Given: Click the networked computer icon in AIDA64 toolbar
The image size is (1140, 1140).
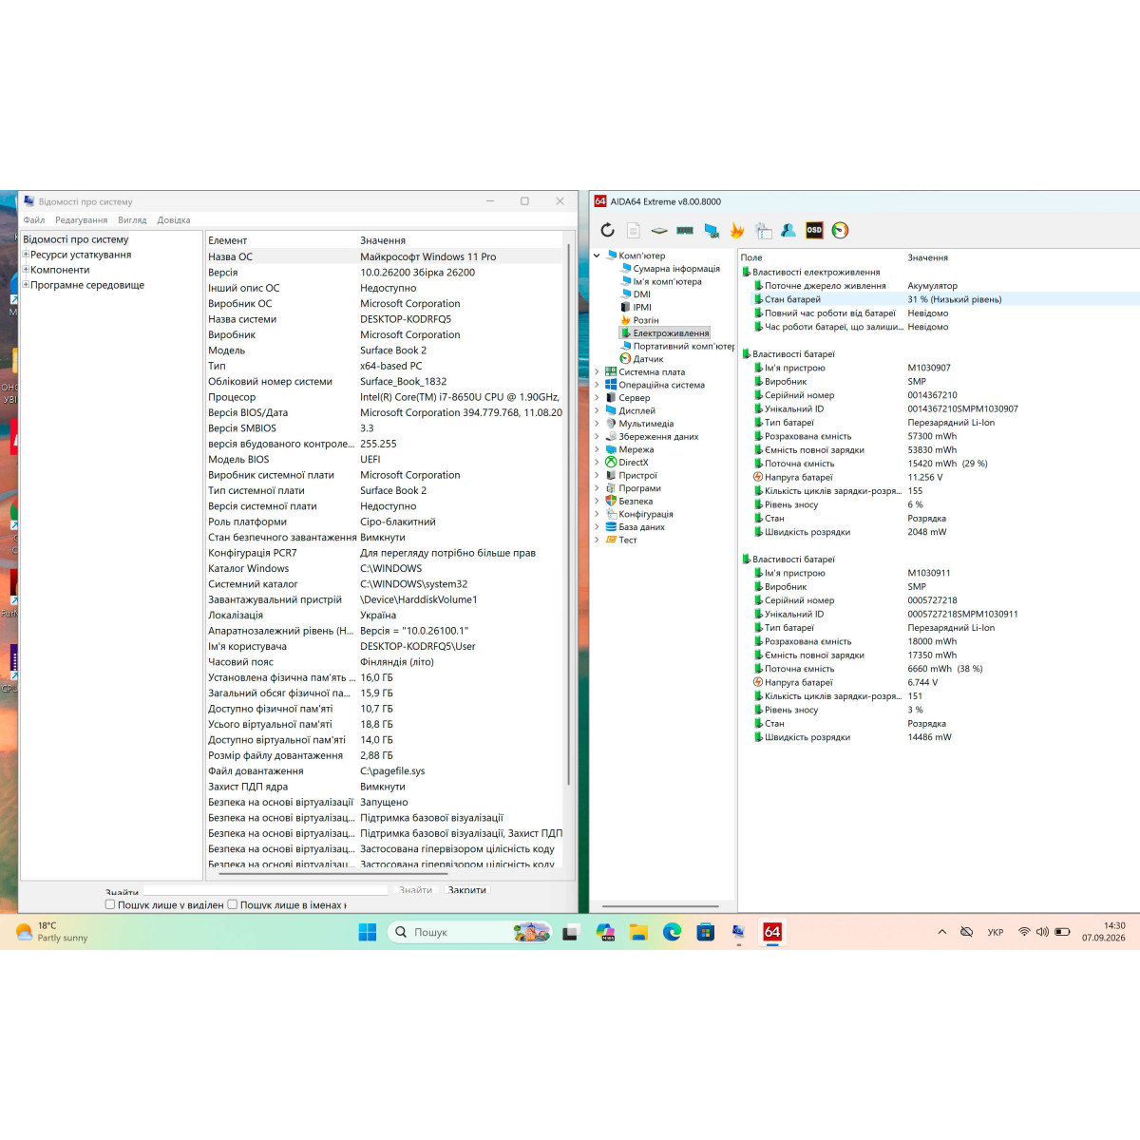Looking at the screenshot, I should [x=712, y=230].
